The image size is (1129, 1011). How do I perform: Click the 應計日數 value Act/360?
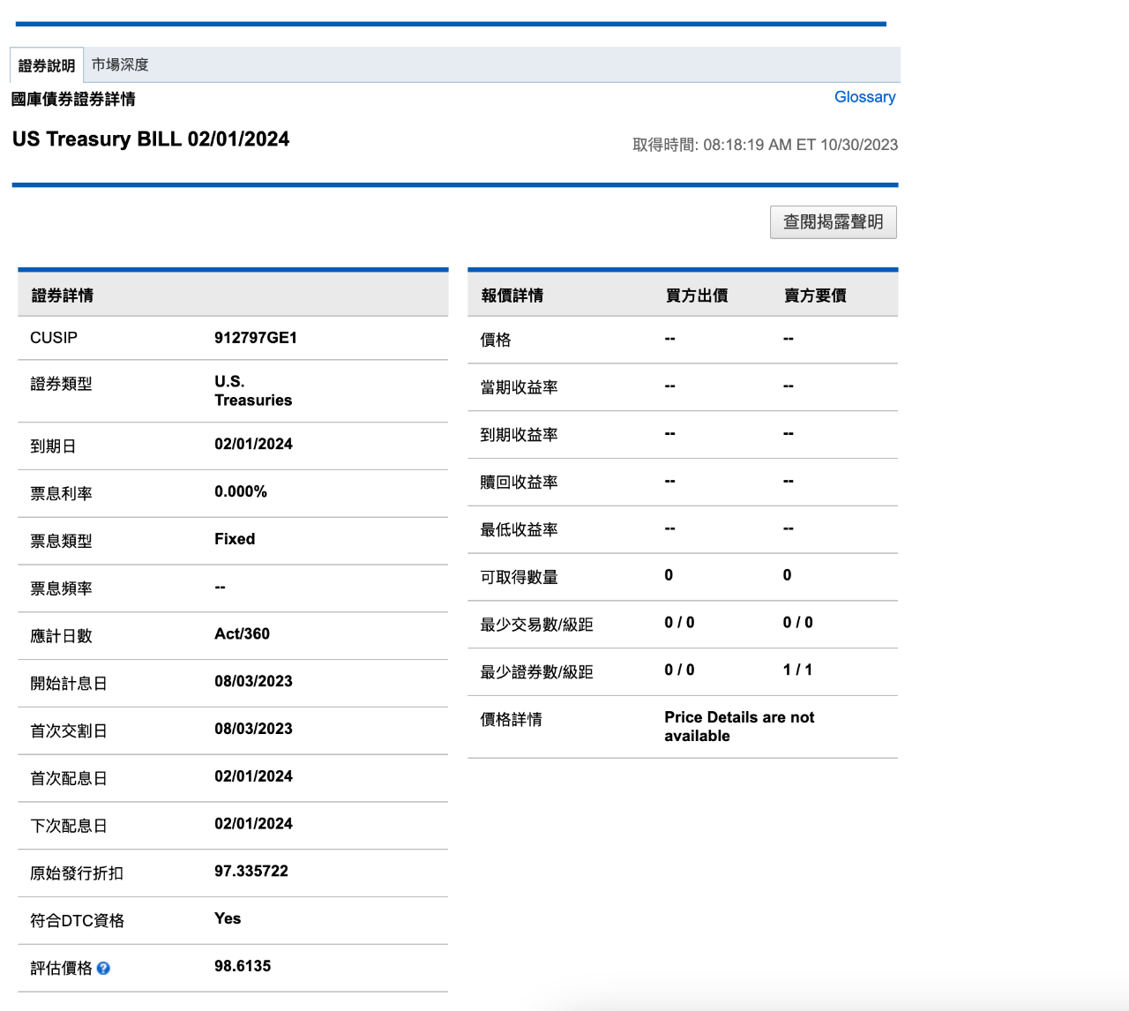pos(242,633)
